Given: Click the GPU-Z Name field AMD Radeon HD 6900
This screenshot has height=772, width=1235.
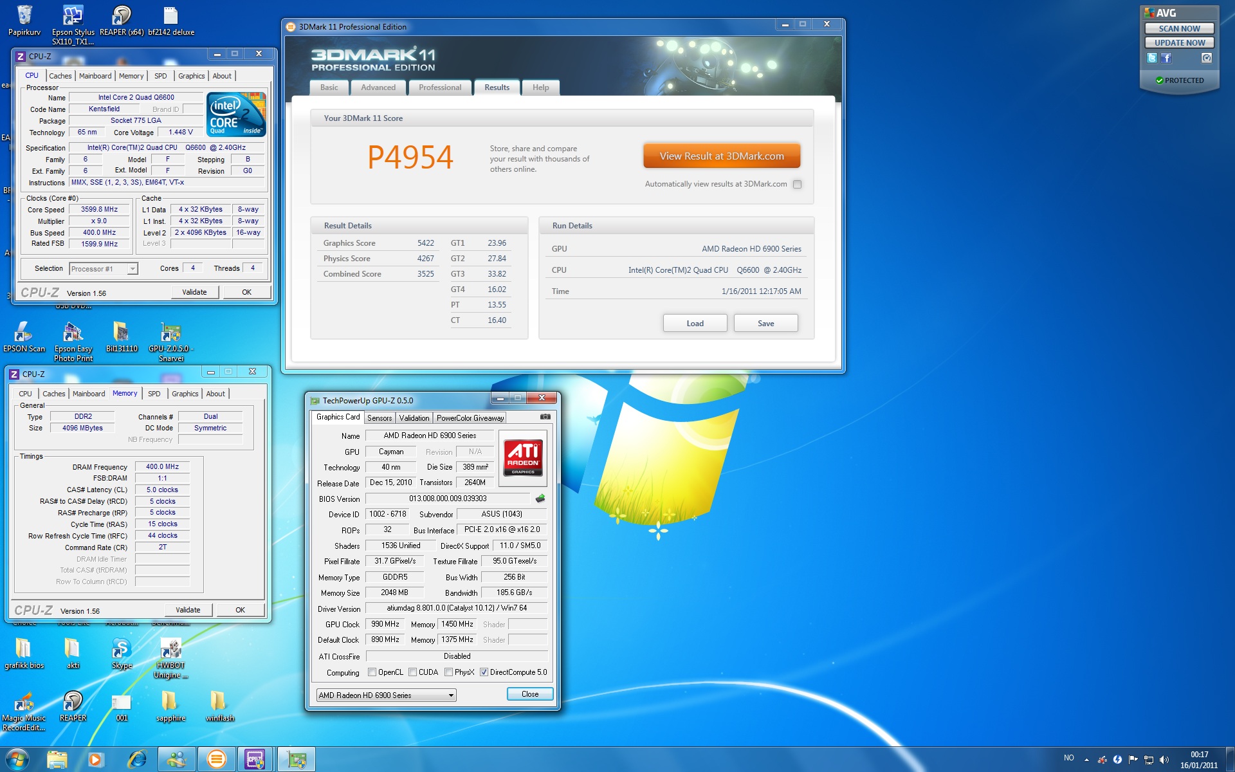Looking at the screenshot, I should (430, 436).
